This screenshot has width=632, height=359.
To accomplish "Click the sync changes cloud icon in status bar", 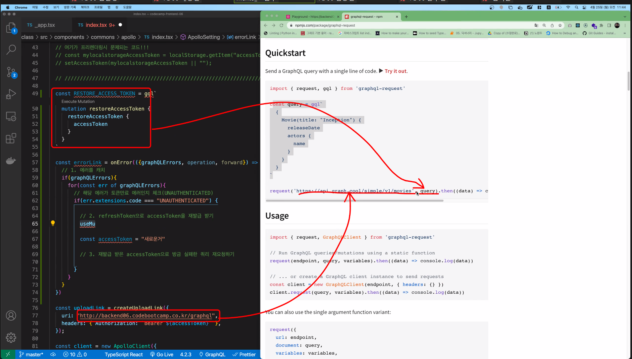I will tap(53, 355).
